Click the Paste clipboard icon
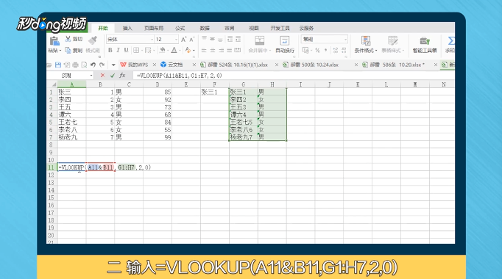Viewport: 502px width, 279px height. coord(54,41)
